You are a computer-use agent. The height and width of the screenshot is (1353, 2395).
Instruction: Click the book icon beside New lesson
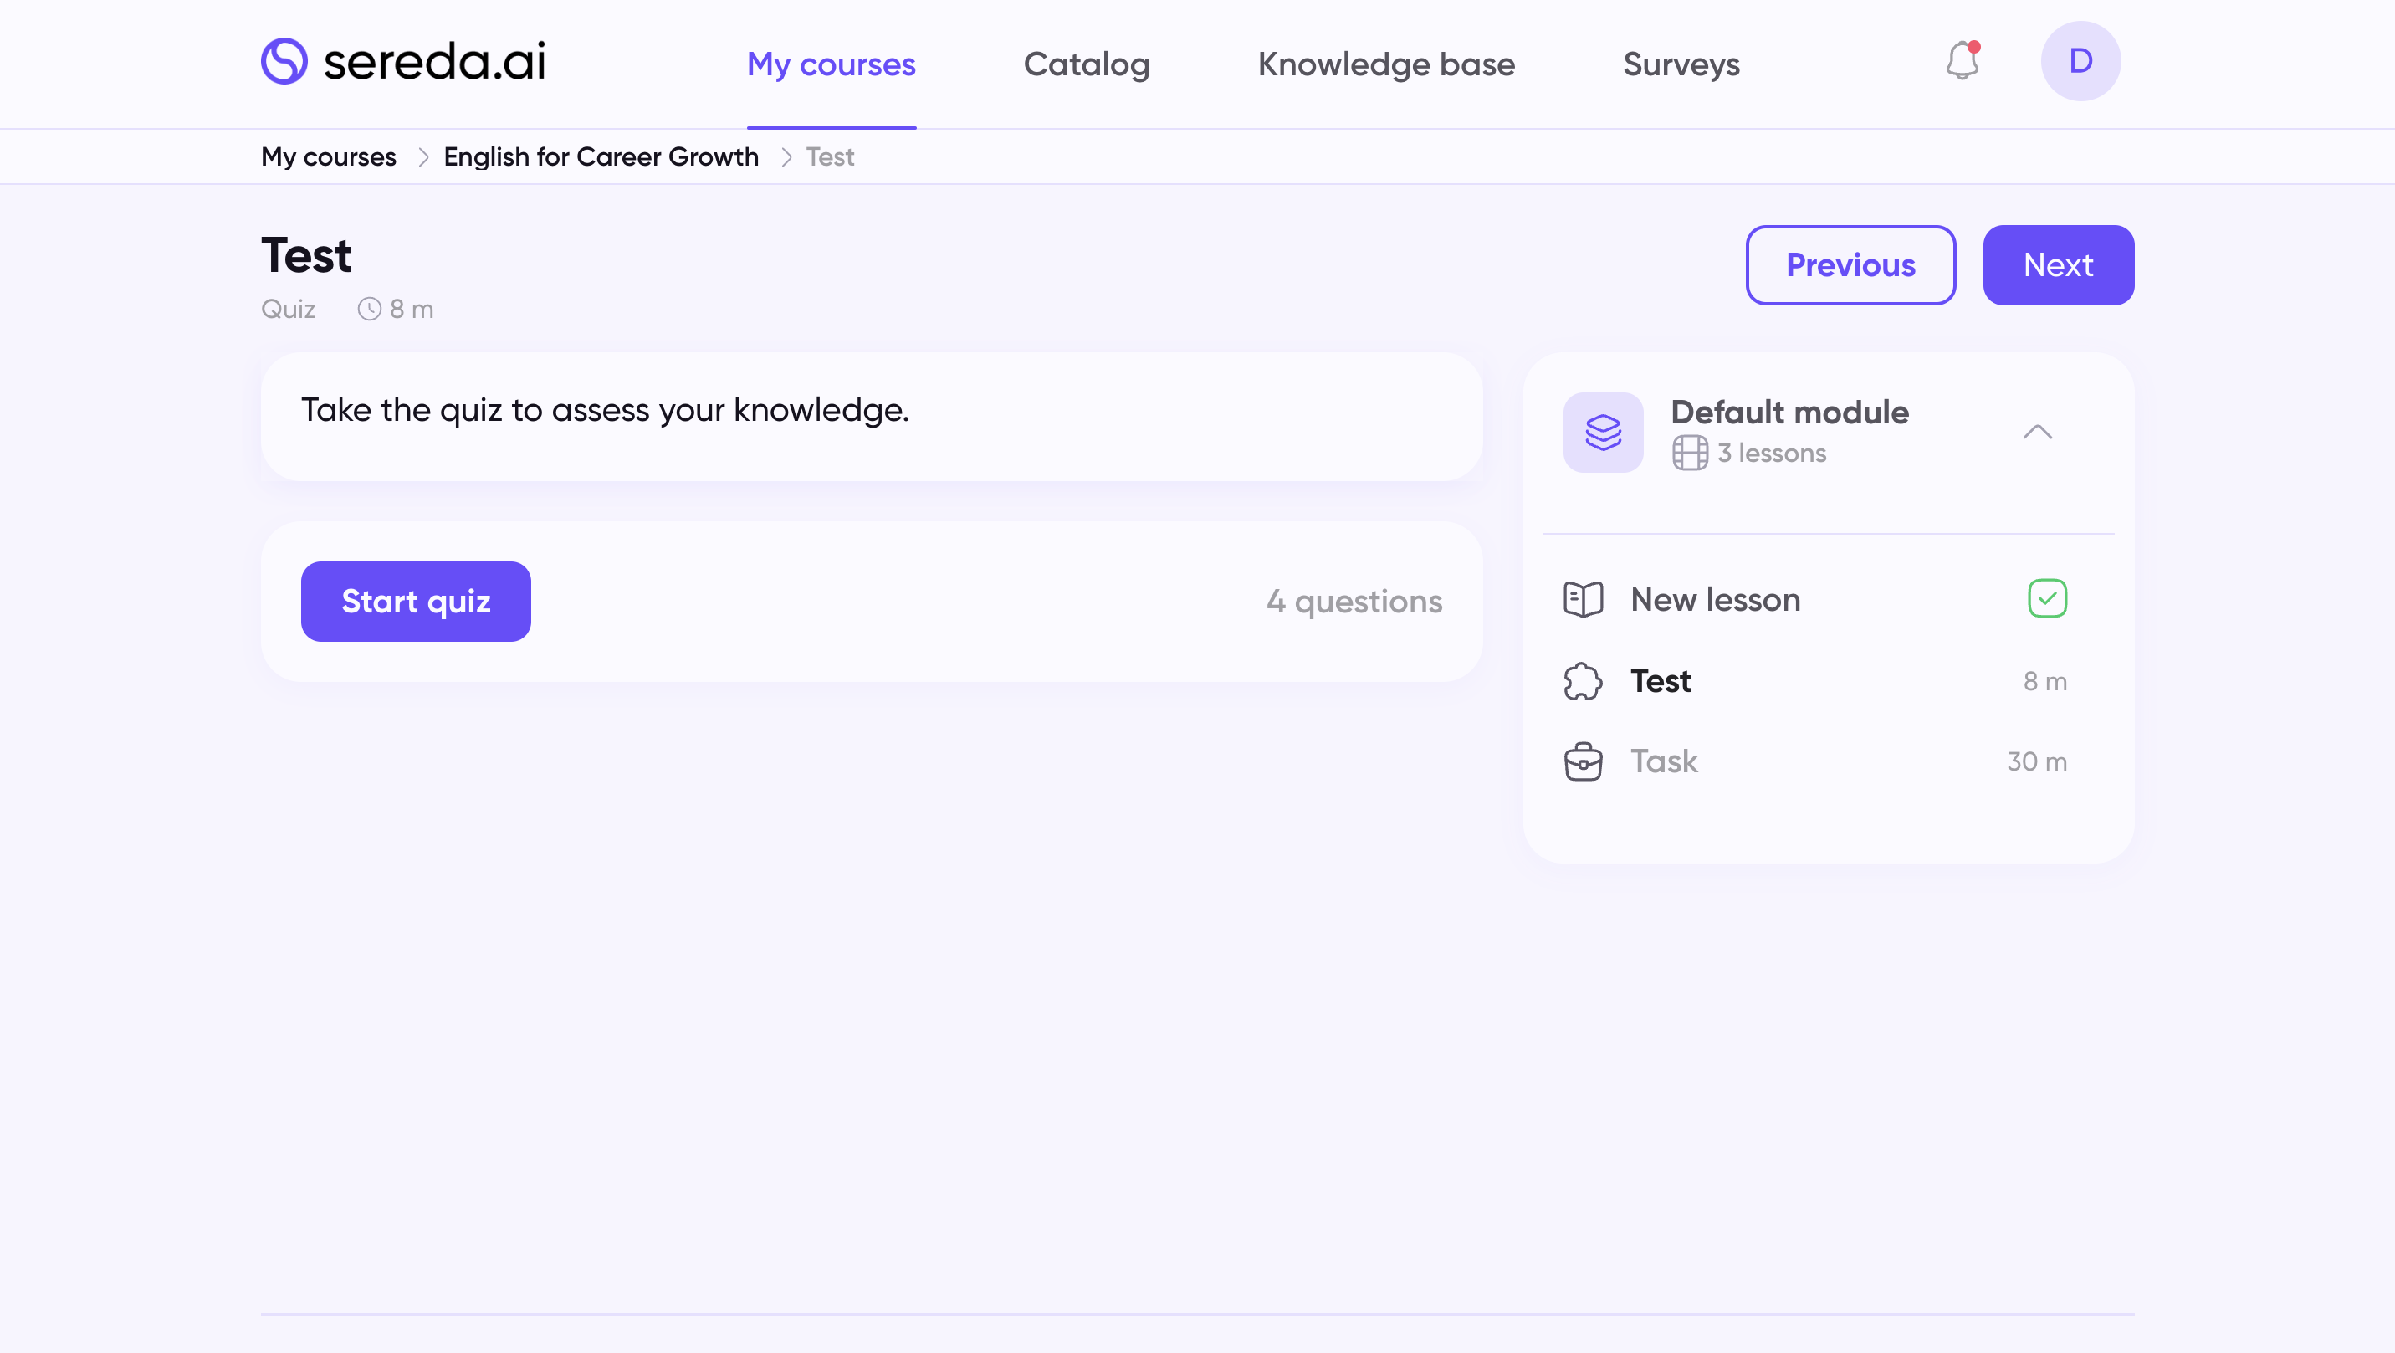pos(1583,600)
